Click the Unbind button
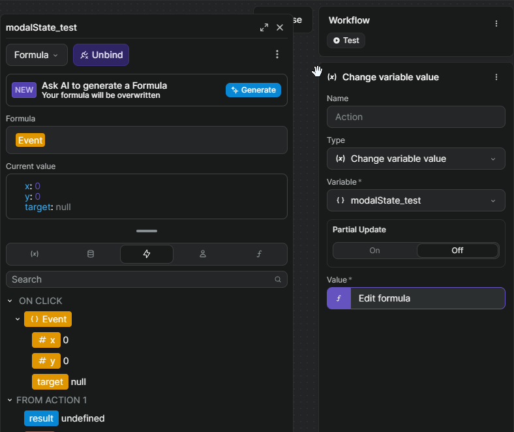514x432 pixels. pyautogui.click(x=101, y=55)
